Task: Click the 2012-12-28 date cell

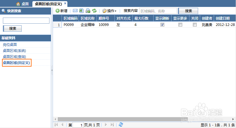Action: 225,25
